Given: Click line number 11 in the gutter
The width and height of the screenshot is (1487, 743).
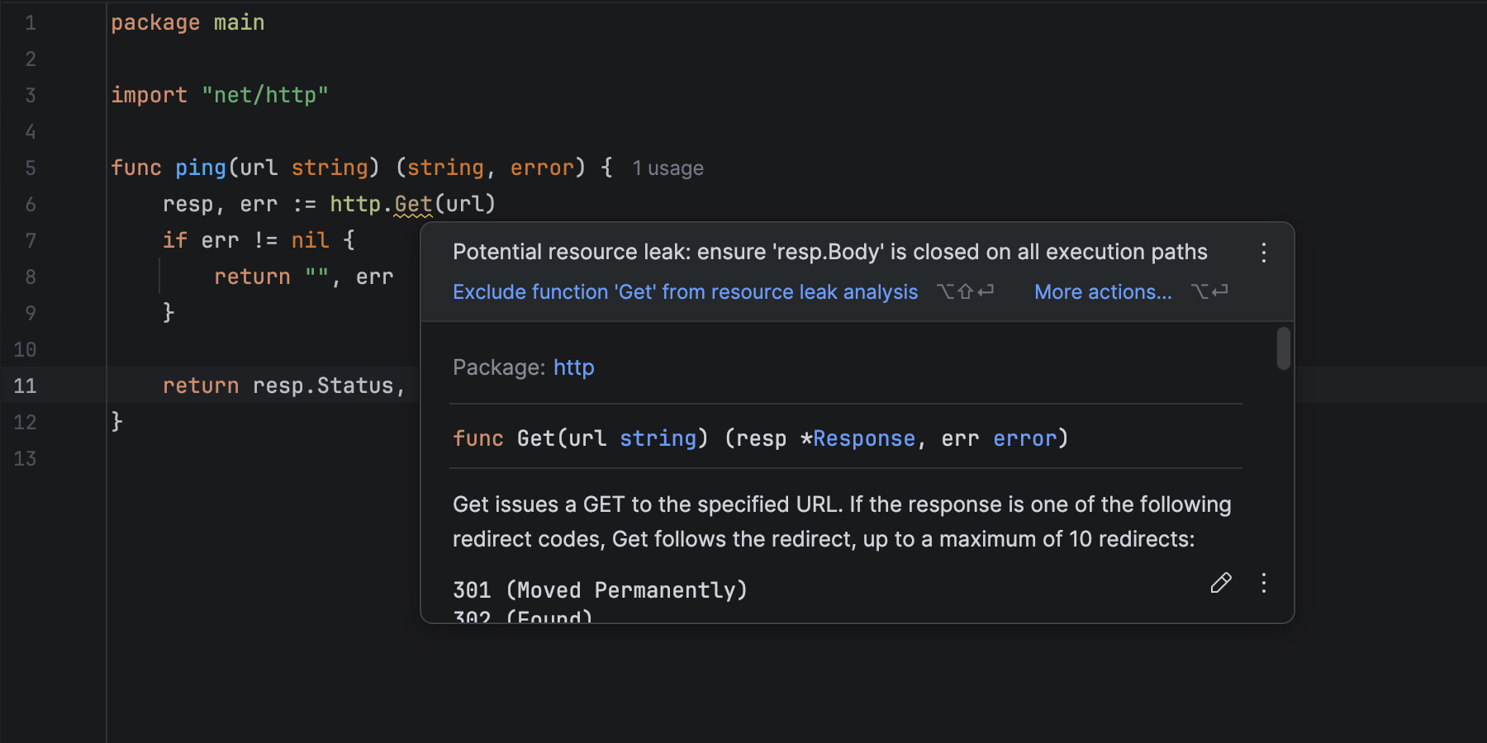Looking at the screenshot, I should 25,386.
